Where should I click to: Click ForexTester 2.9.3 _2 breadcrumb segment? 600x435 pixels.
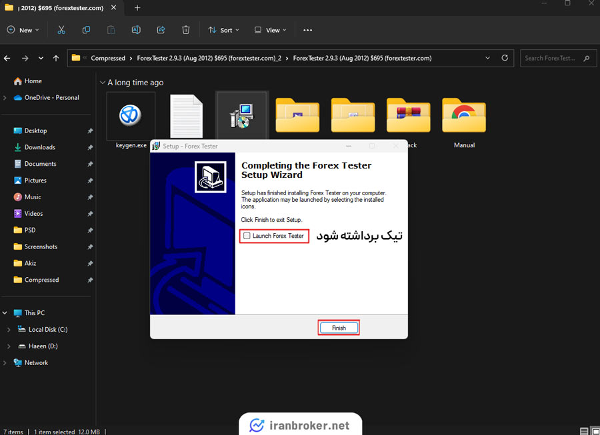209,58
